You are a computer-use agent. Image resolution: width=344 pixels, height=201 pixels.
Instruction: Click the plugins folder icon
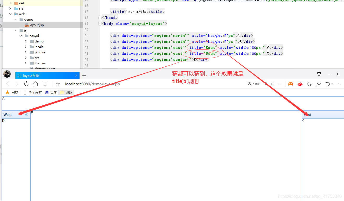[x=32, y=52]
